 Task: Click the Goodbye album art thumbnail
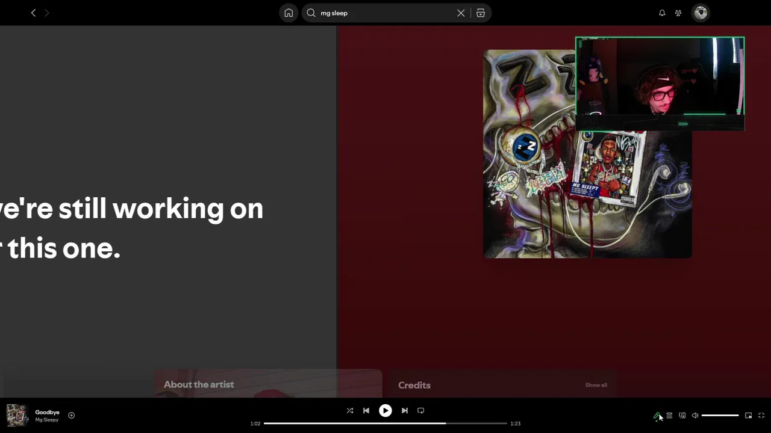click(17, 415)
